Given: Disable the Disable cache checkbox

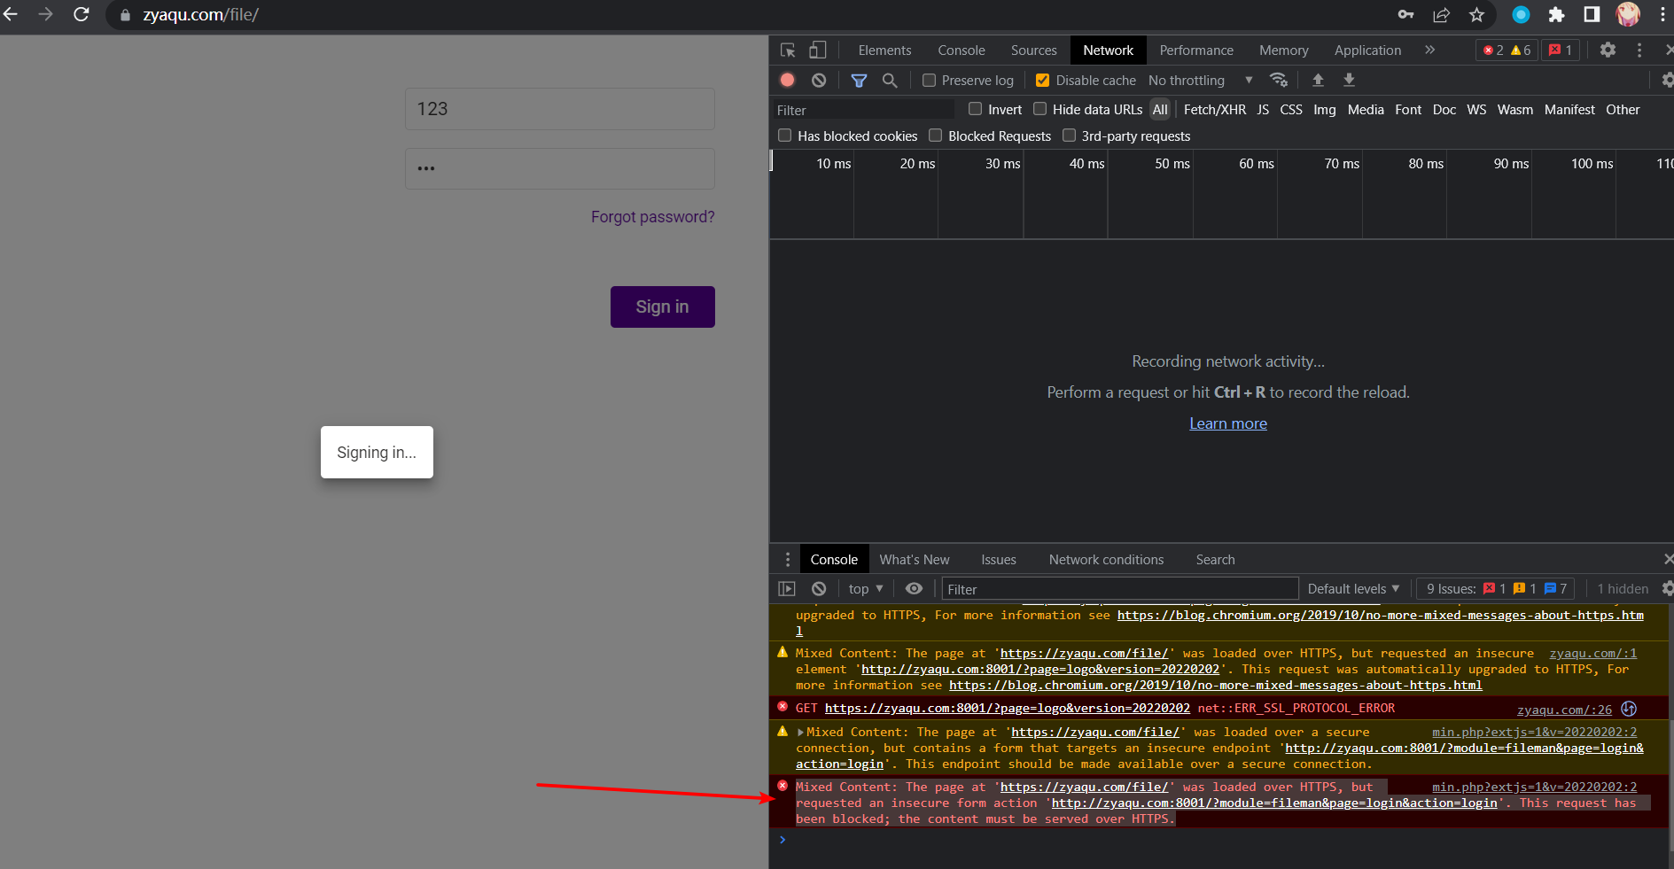Looking at the screenshot, I should tap(1042, 80).
